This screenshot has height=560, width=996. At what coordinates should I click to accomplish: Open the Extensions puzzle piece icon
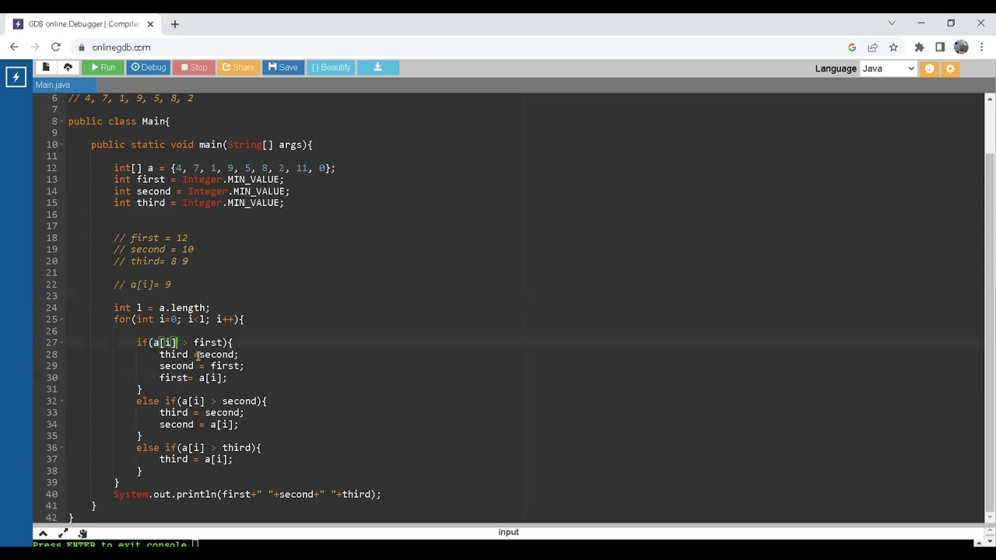coord(920,47)
